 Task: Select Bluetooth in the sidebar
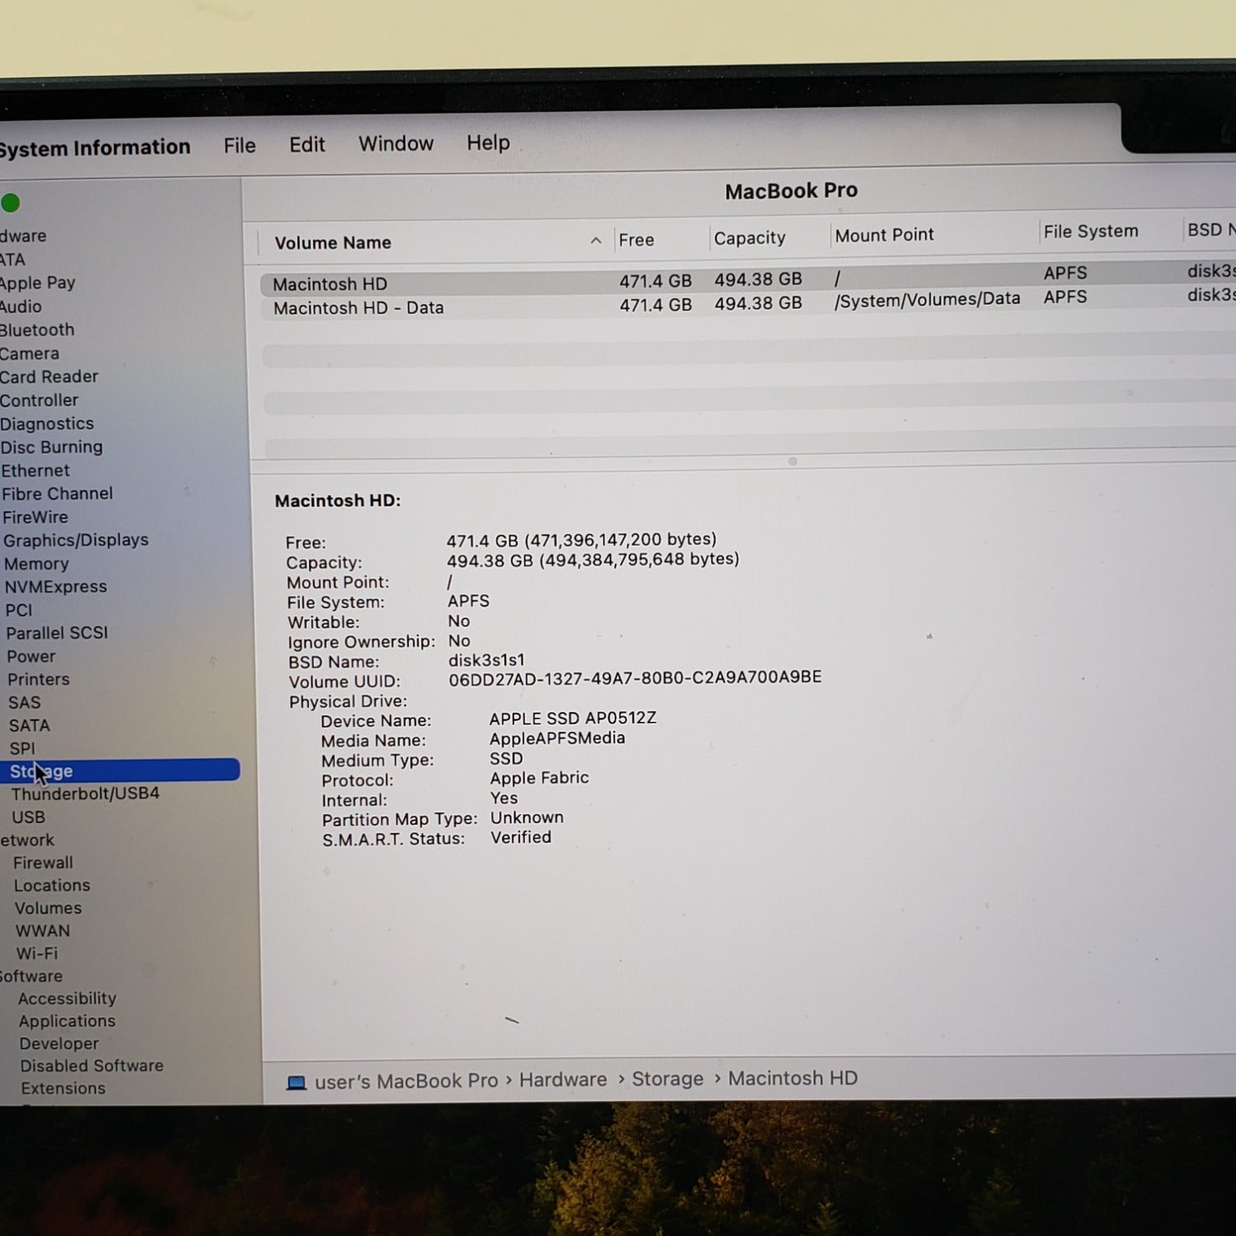[x=37, y=330]
